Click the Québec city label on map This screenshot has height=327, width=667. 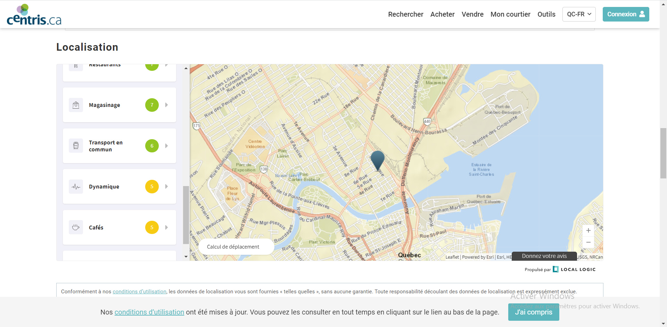pos(409,255)
